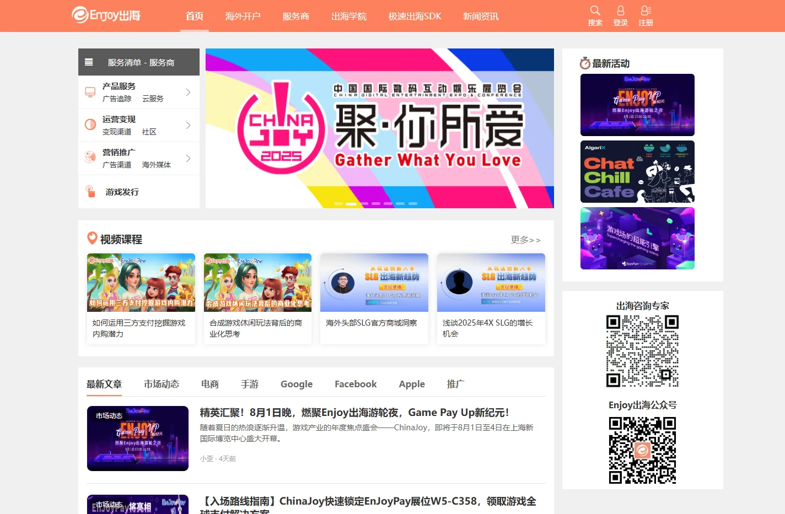
Task: Switch to the 推广 tab
Action: pos(456,384)
